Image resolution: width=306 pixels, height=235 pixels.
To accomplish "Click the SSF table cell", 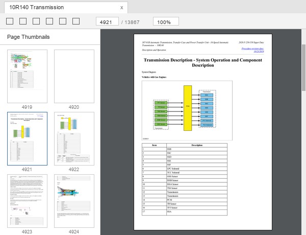I will [x=197, y=165].
